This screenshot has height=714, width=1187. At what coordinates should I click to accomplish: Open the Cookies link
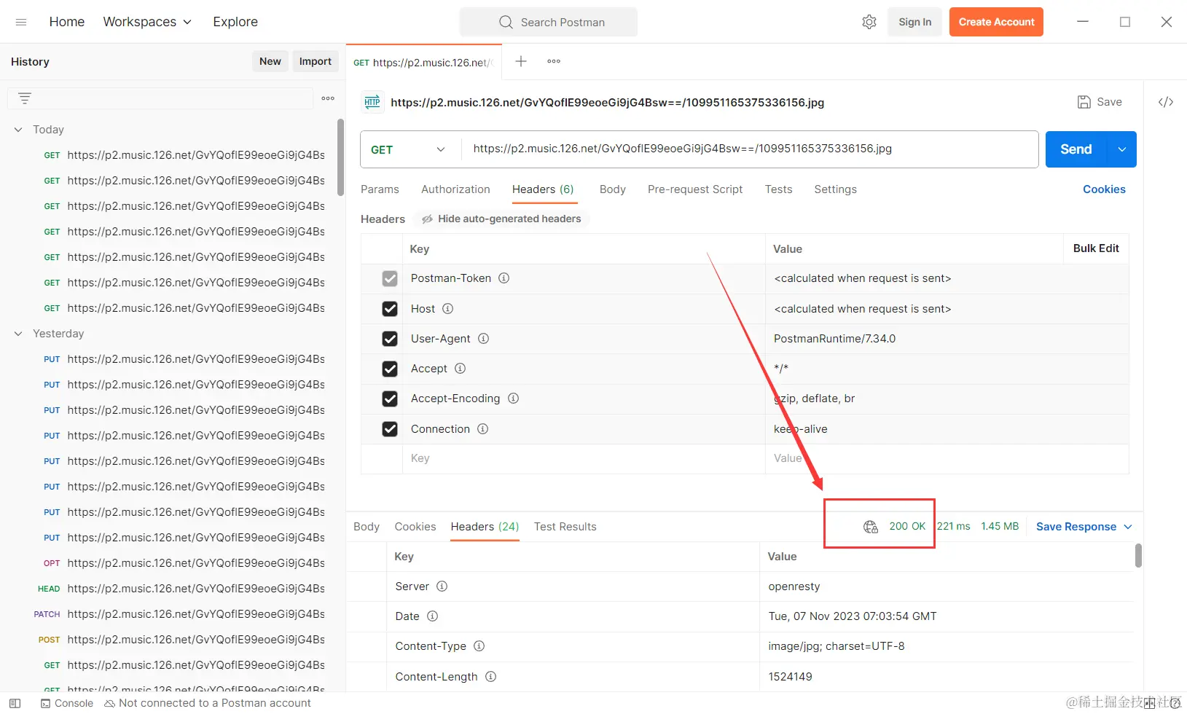1104,189
